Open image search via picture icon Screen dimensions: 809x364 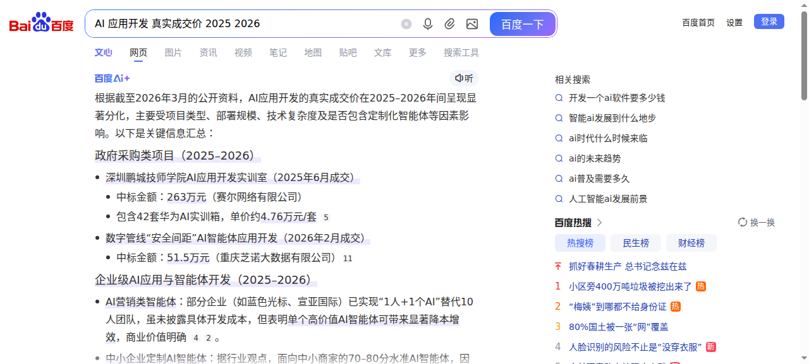tap(471, 24)
